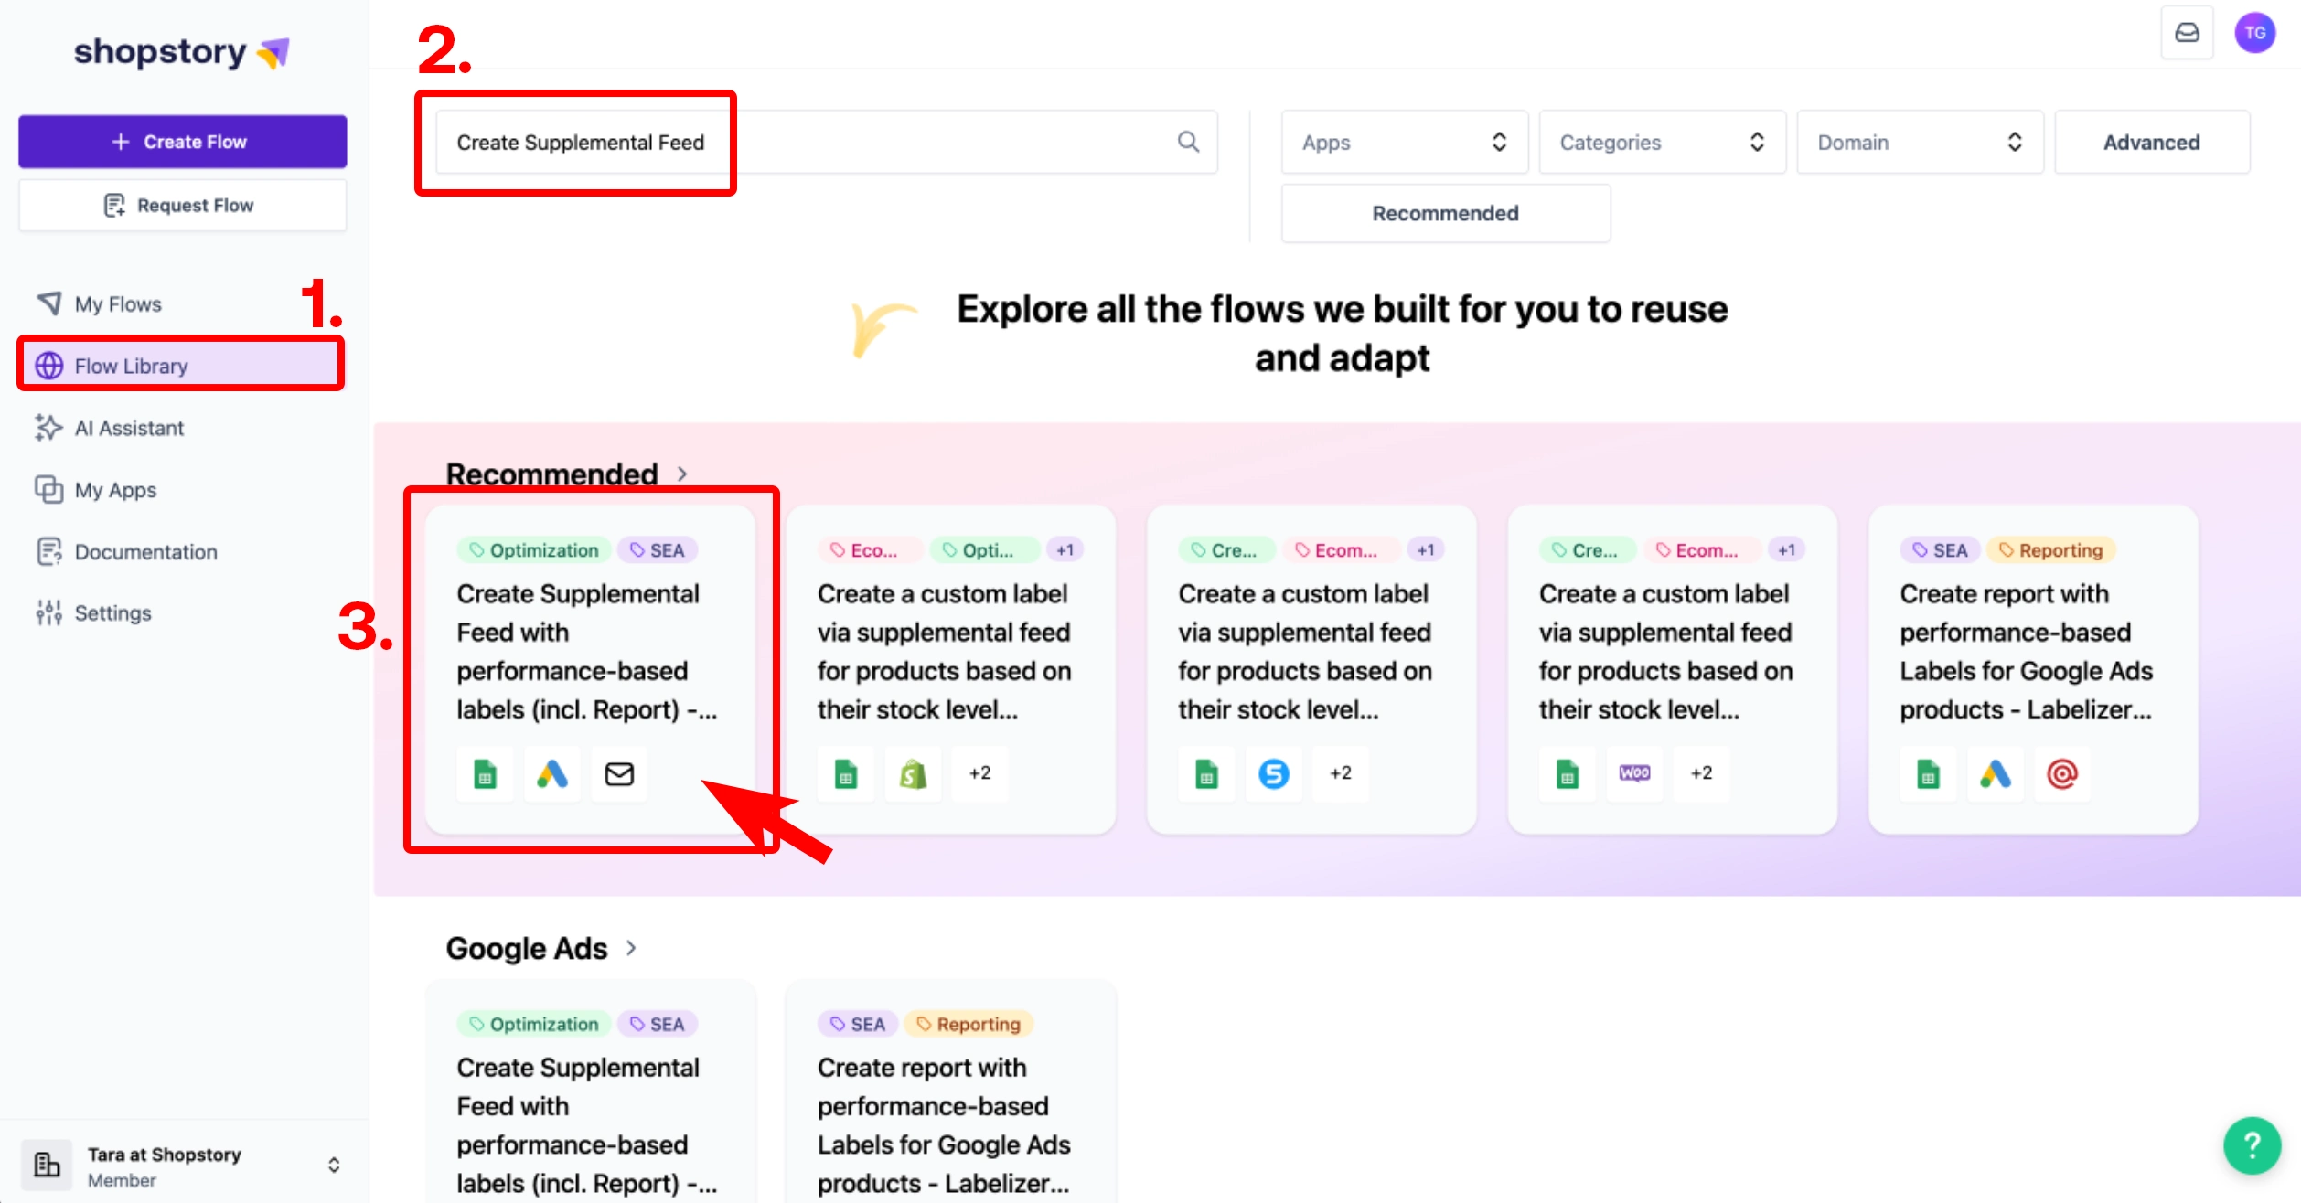Click organization building icon at bottom left
Viewport: 2301px width, 1203px height.
point(47,1165)
